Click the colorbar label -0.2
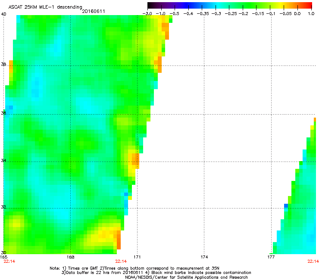The width and height of the screenshot is (319, 280). [x=243, y=14]
